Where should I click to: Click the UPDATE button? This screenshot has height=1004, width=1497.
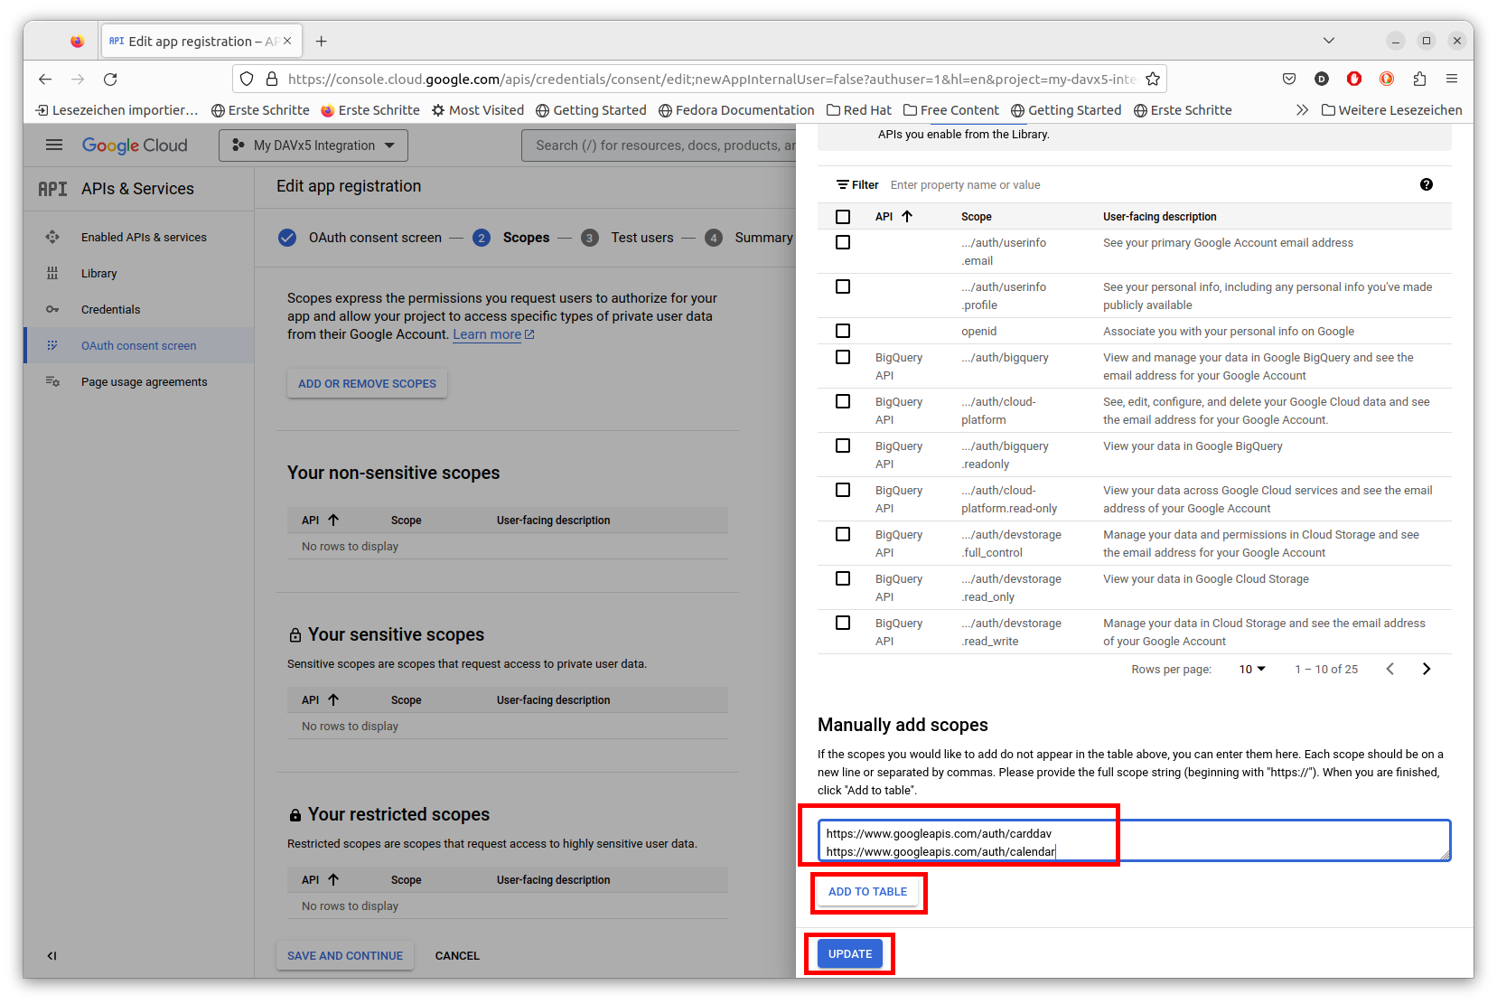850,954
